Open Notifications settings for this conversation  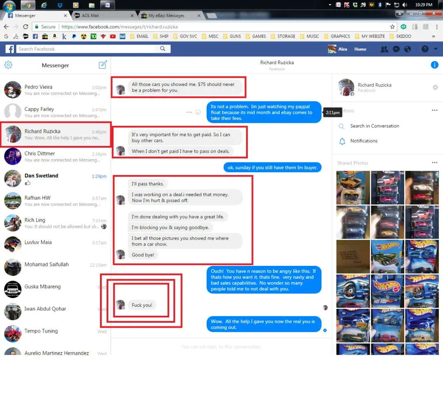click(x=363, y=141)
